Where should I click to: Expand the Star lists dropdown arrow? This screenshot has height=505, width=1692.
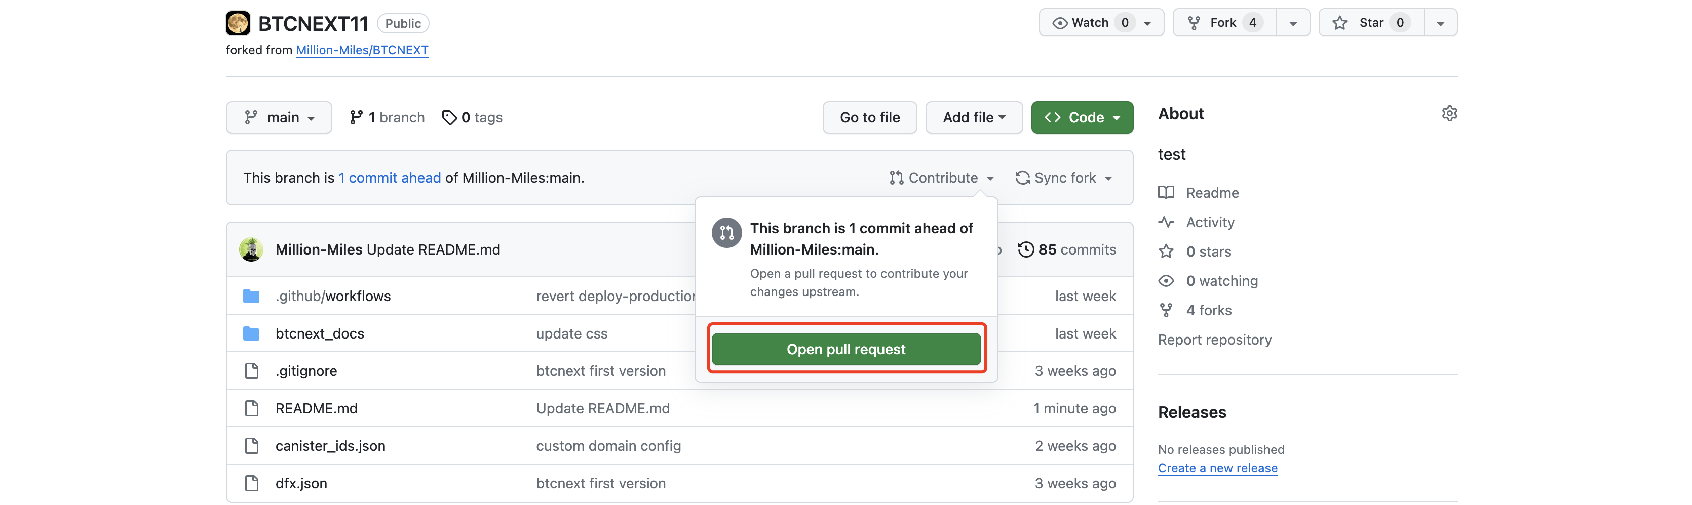pos(1440,23)
